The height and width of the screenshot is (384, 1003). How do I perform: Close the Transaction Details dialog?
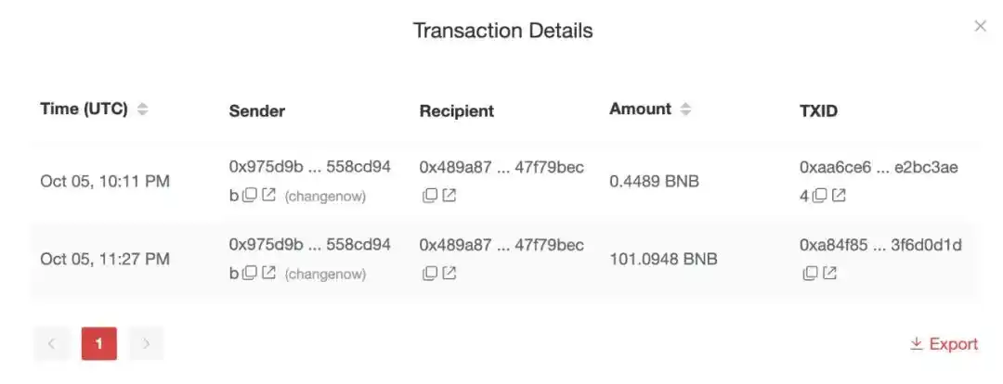pos(980,26)
